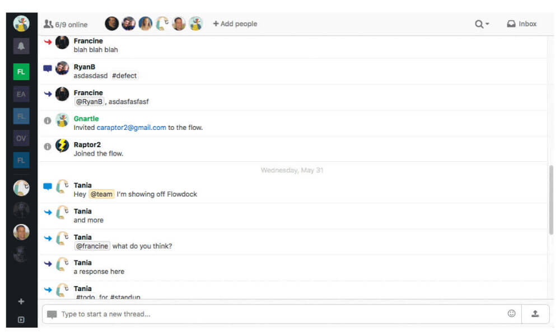Open caraptor2@gmail.com link
The image size is (560, 336).
[x=131, y=128]
